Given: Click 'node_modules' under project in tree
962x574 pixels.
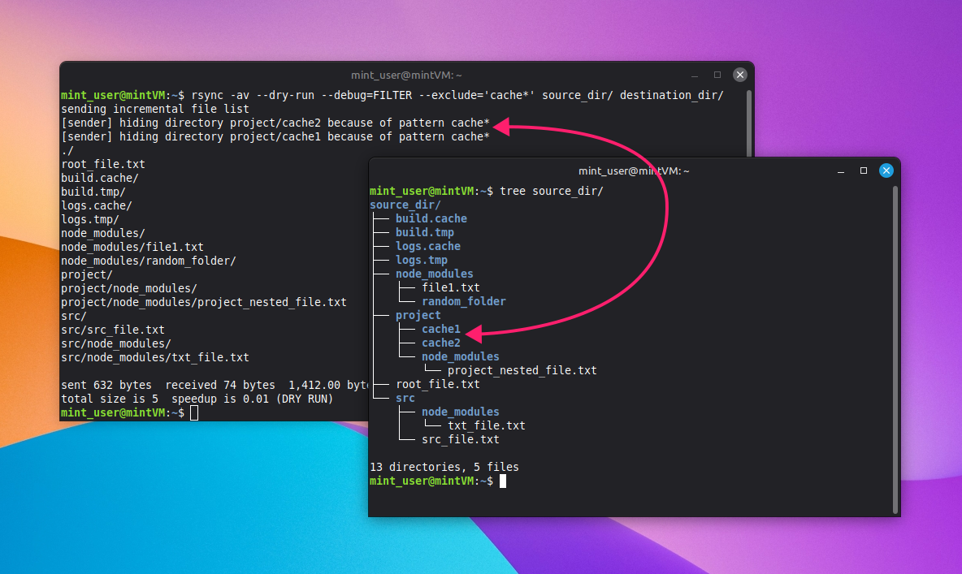Looking at the screenshot, I should (460, 356).
